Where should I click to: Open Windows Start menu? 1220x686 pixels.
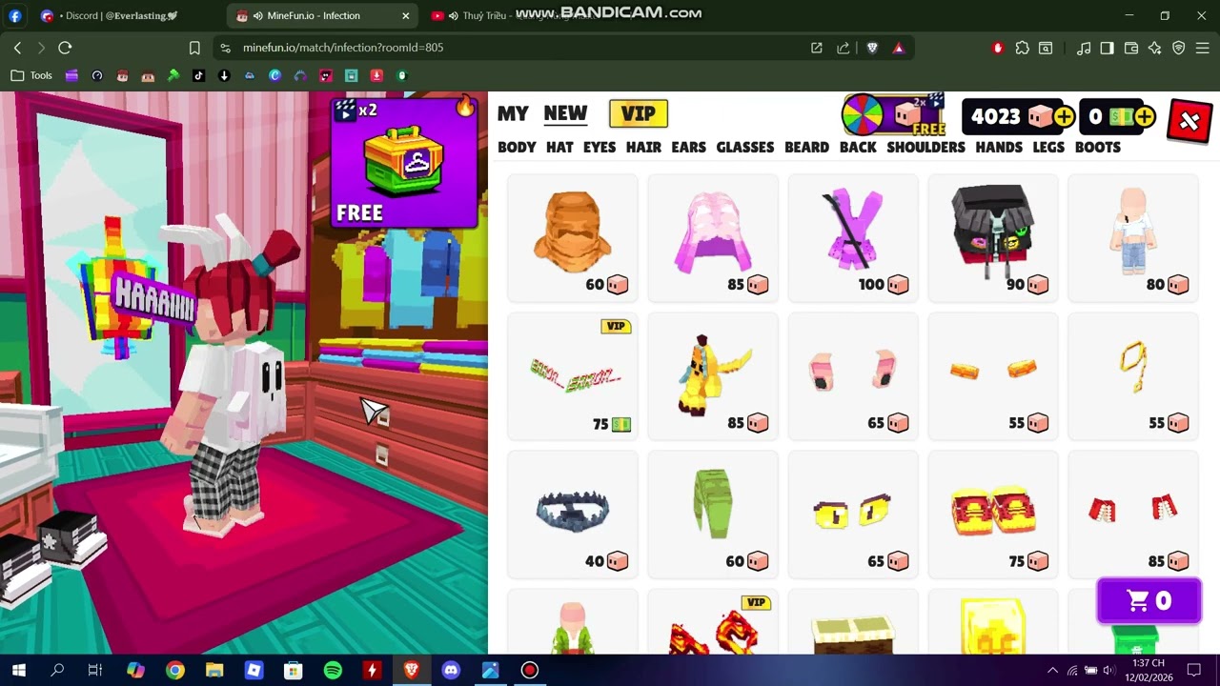18,671
